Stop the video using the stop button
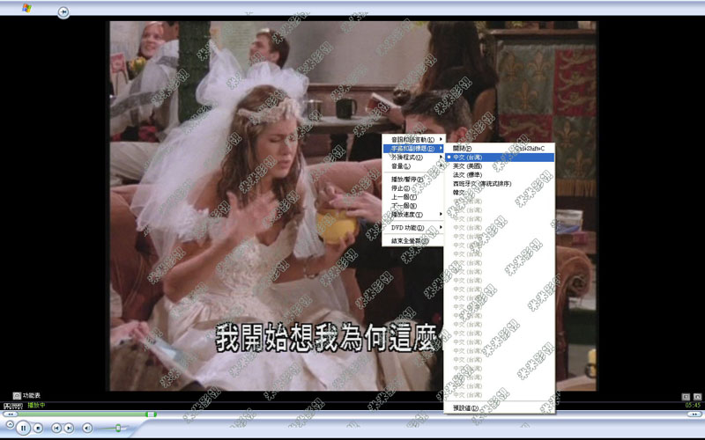 click(38, 429)
